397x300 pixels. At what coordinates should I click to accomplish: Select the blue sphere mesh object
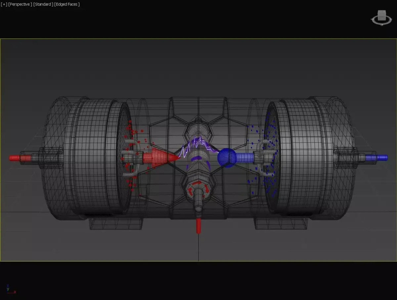(x=227, y=157)
